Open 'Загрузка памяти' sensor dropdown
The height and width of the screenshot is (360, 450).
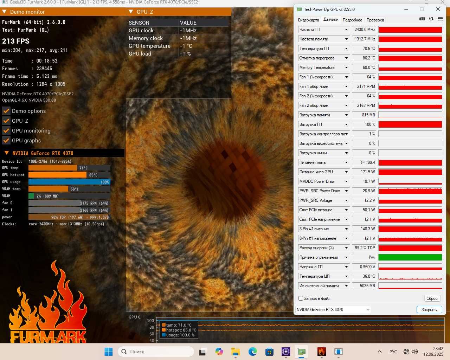(x=346, y=115)
